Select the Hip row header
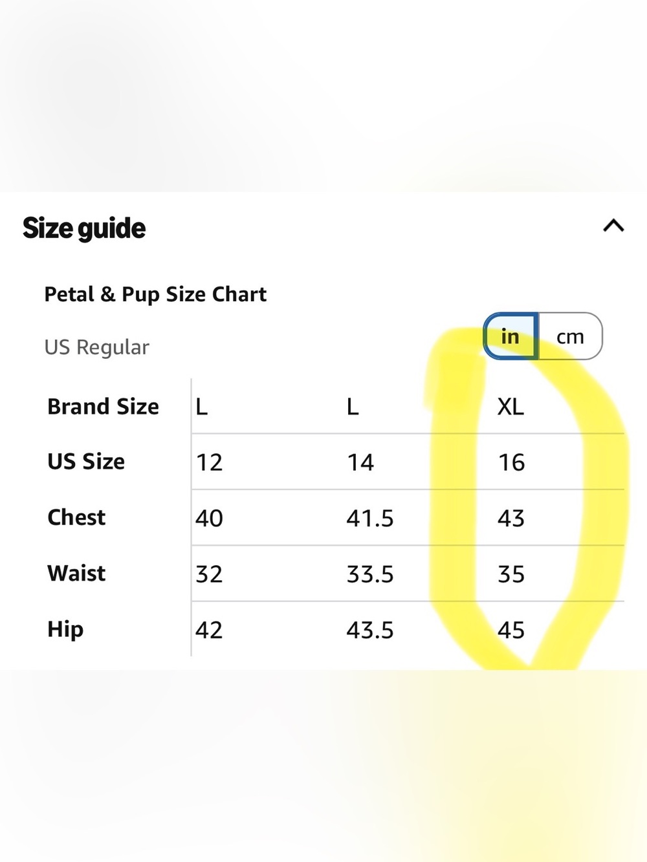This screenshot has width=647, height=862. coord(65,629)
